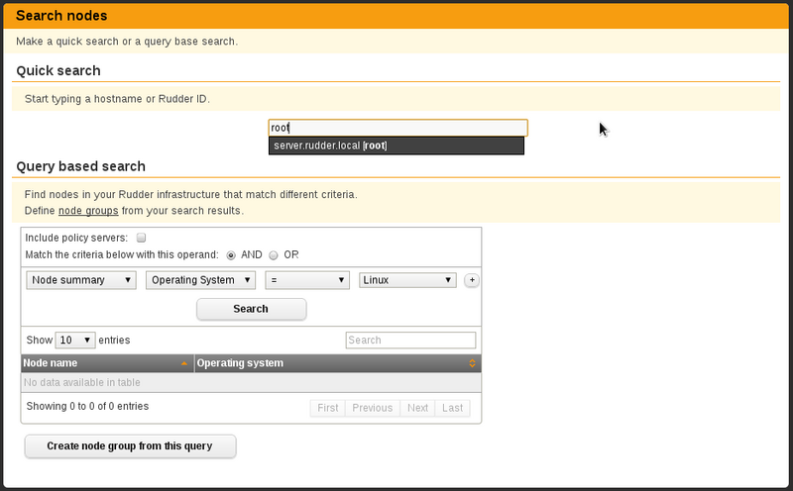Click the Last pagination button
This screenshot has height=491, width=793.
453,408
